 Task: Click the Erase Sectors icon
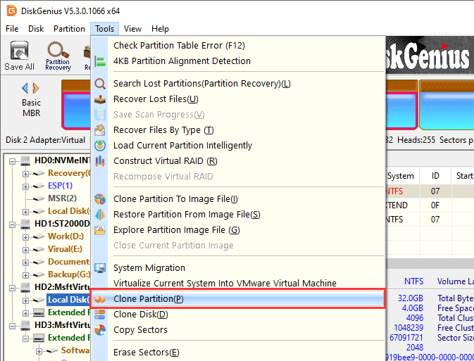click(x=100, y=352)
